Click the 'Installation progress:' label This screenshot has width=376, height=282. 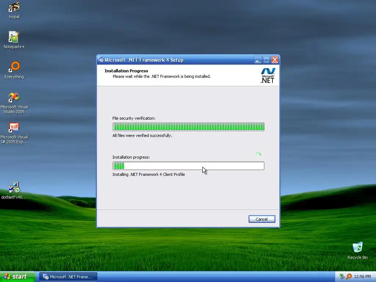131,157
